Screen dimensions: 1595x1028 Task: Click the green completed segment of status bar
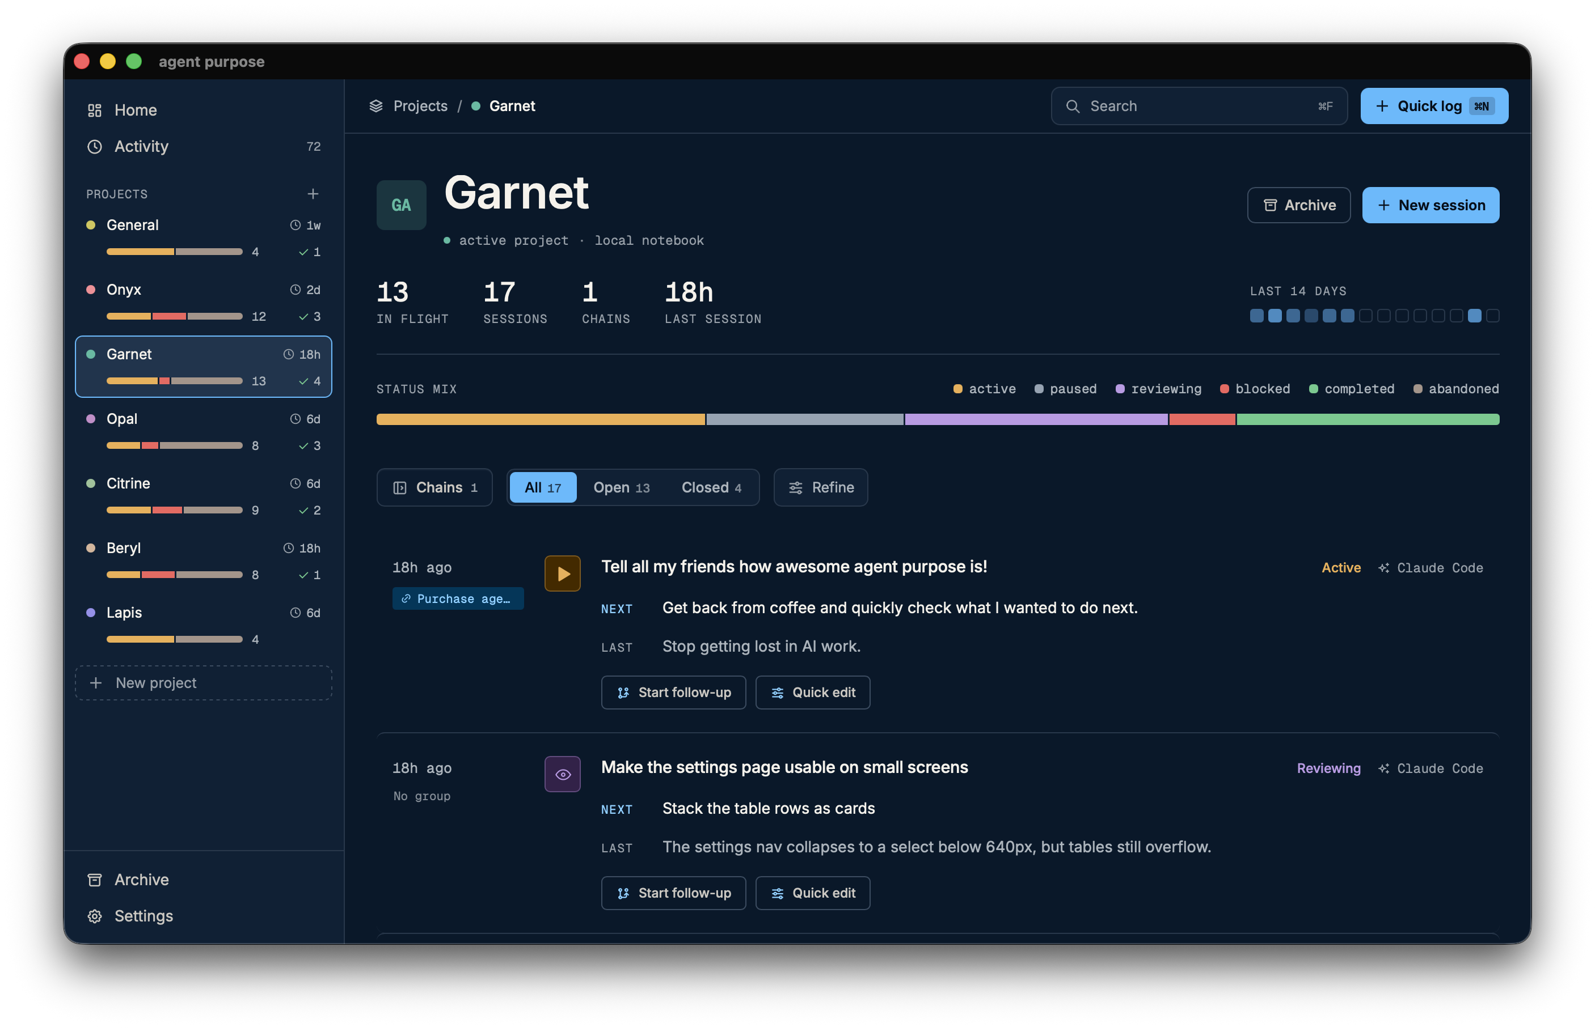click(x=1367, y=419)
